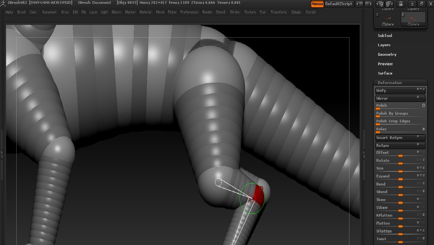Open the Brush menu

[x=21, y=12]
